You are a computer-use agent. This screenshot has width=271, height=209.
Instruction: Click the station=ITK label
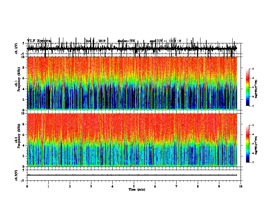(x=126, y=41)
